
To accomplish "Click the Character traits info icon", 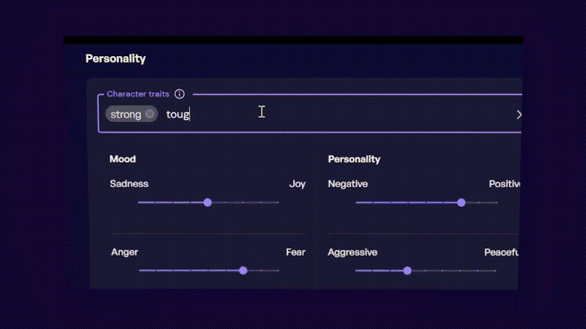I will pyautogui.click(x=179, y=94).
